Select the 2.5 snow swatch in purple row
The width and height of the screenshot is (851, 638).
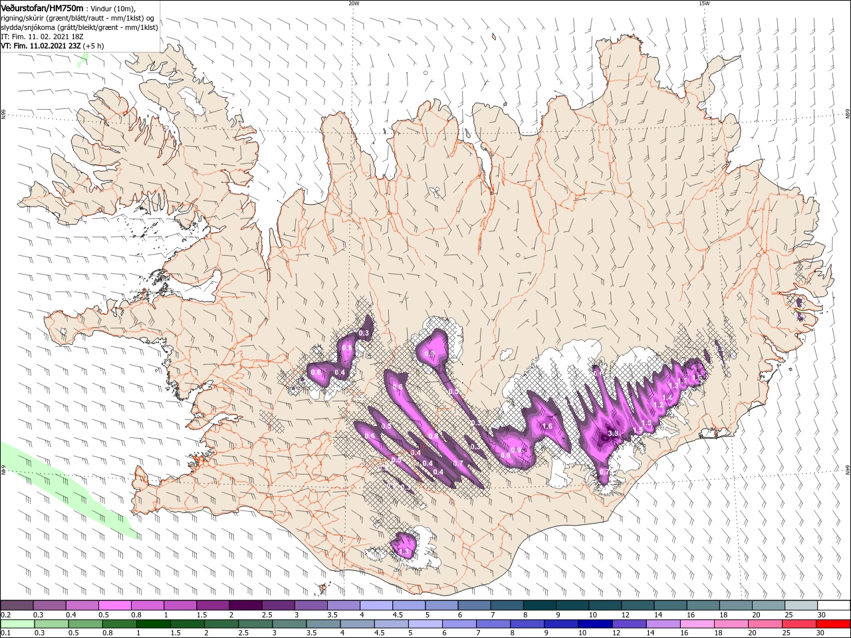tap(278, 605)
